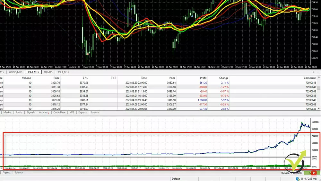Click the trade table scrollbar down arrow
Viewport: 321px width, 181px height.
[319, 109]
